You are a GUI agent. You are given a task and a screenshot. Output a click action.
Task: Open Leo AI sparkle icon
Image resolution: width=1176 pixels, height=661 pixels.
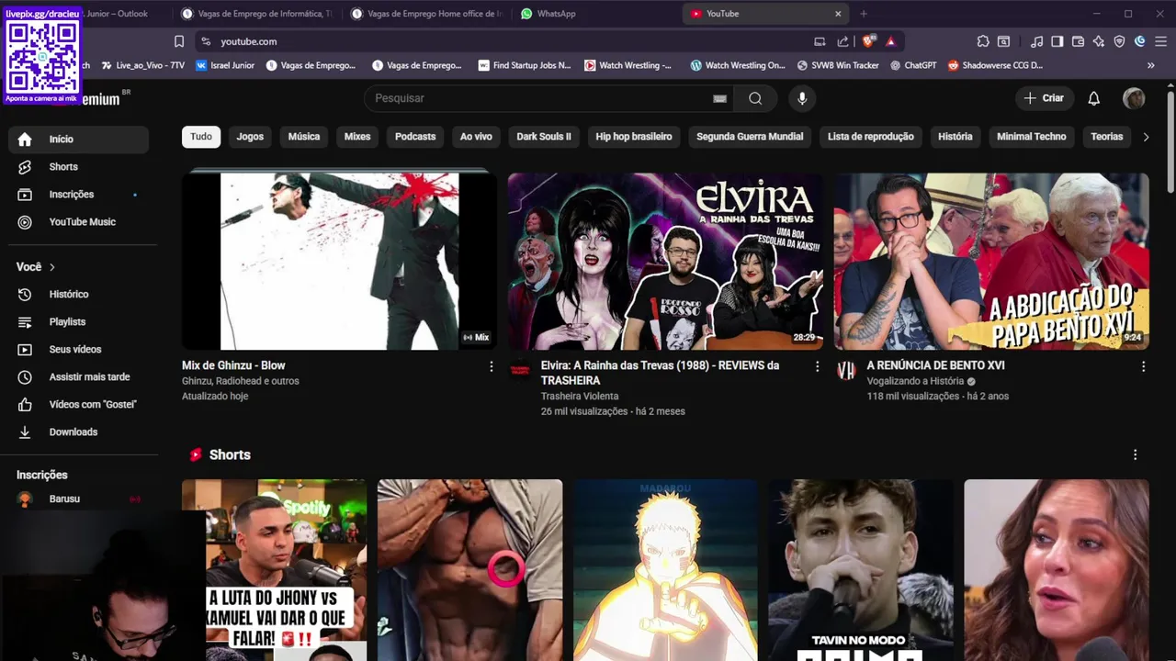pos(1099,41)
